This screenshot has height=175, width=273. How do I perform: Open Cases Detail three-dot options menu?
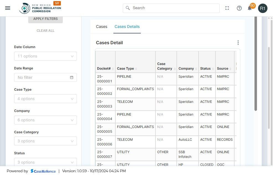pos(238,43)
